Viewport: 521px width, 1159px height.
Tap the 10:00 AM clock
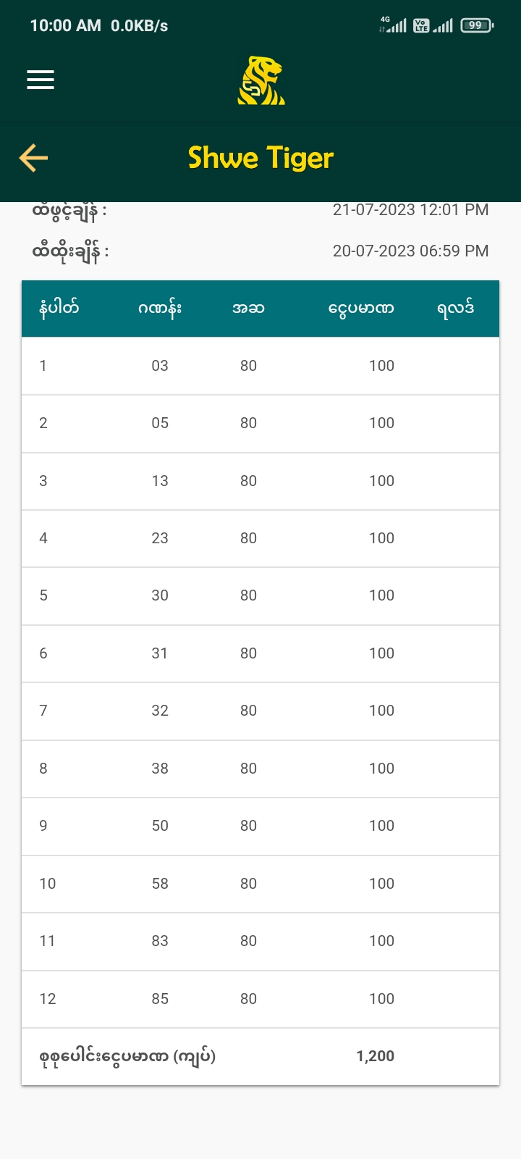[65, 26]
